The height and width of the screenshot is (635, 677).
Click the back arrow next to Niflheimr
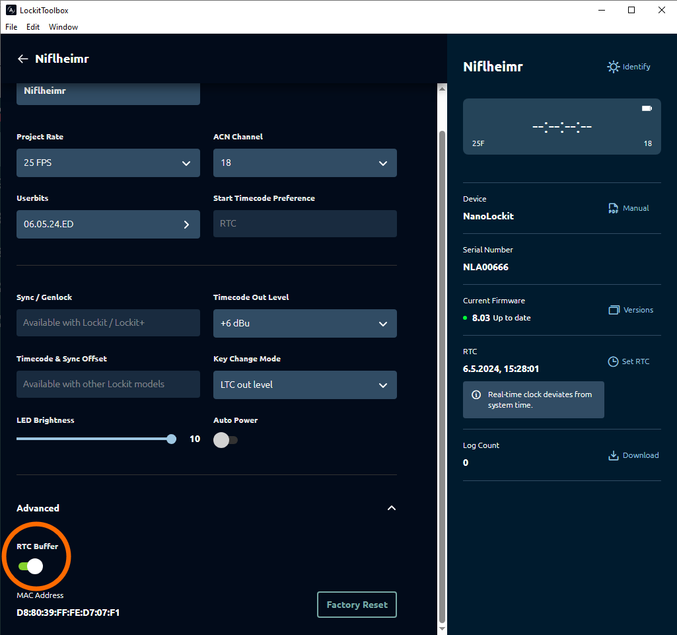22,59
